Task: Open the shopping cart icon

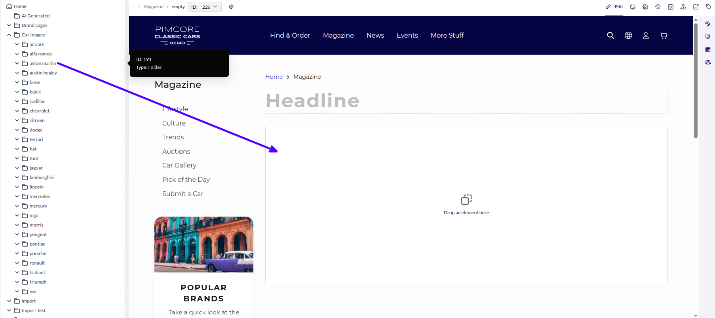Action: 664,35
